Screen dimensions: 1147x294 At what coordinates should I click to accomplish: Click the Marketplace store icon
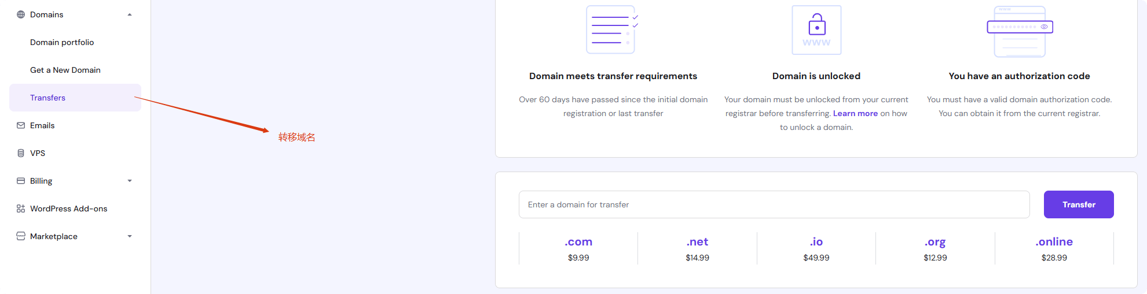click(21, 236)
